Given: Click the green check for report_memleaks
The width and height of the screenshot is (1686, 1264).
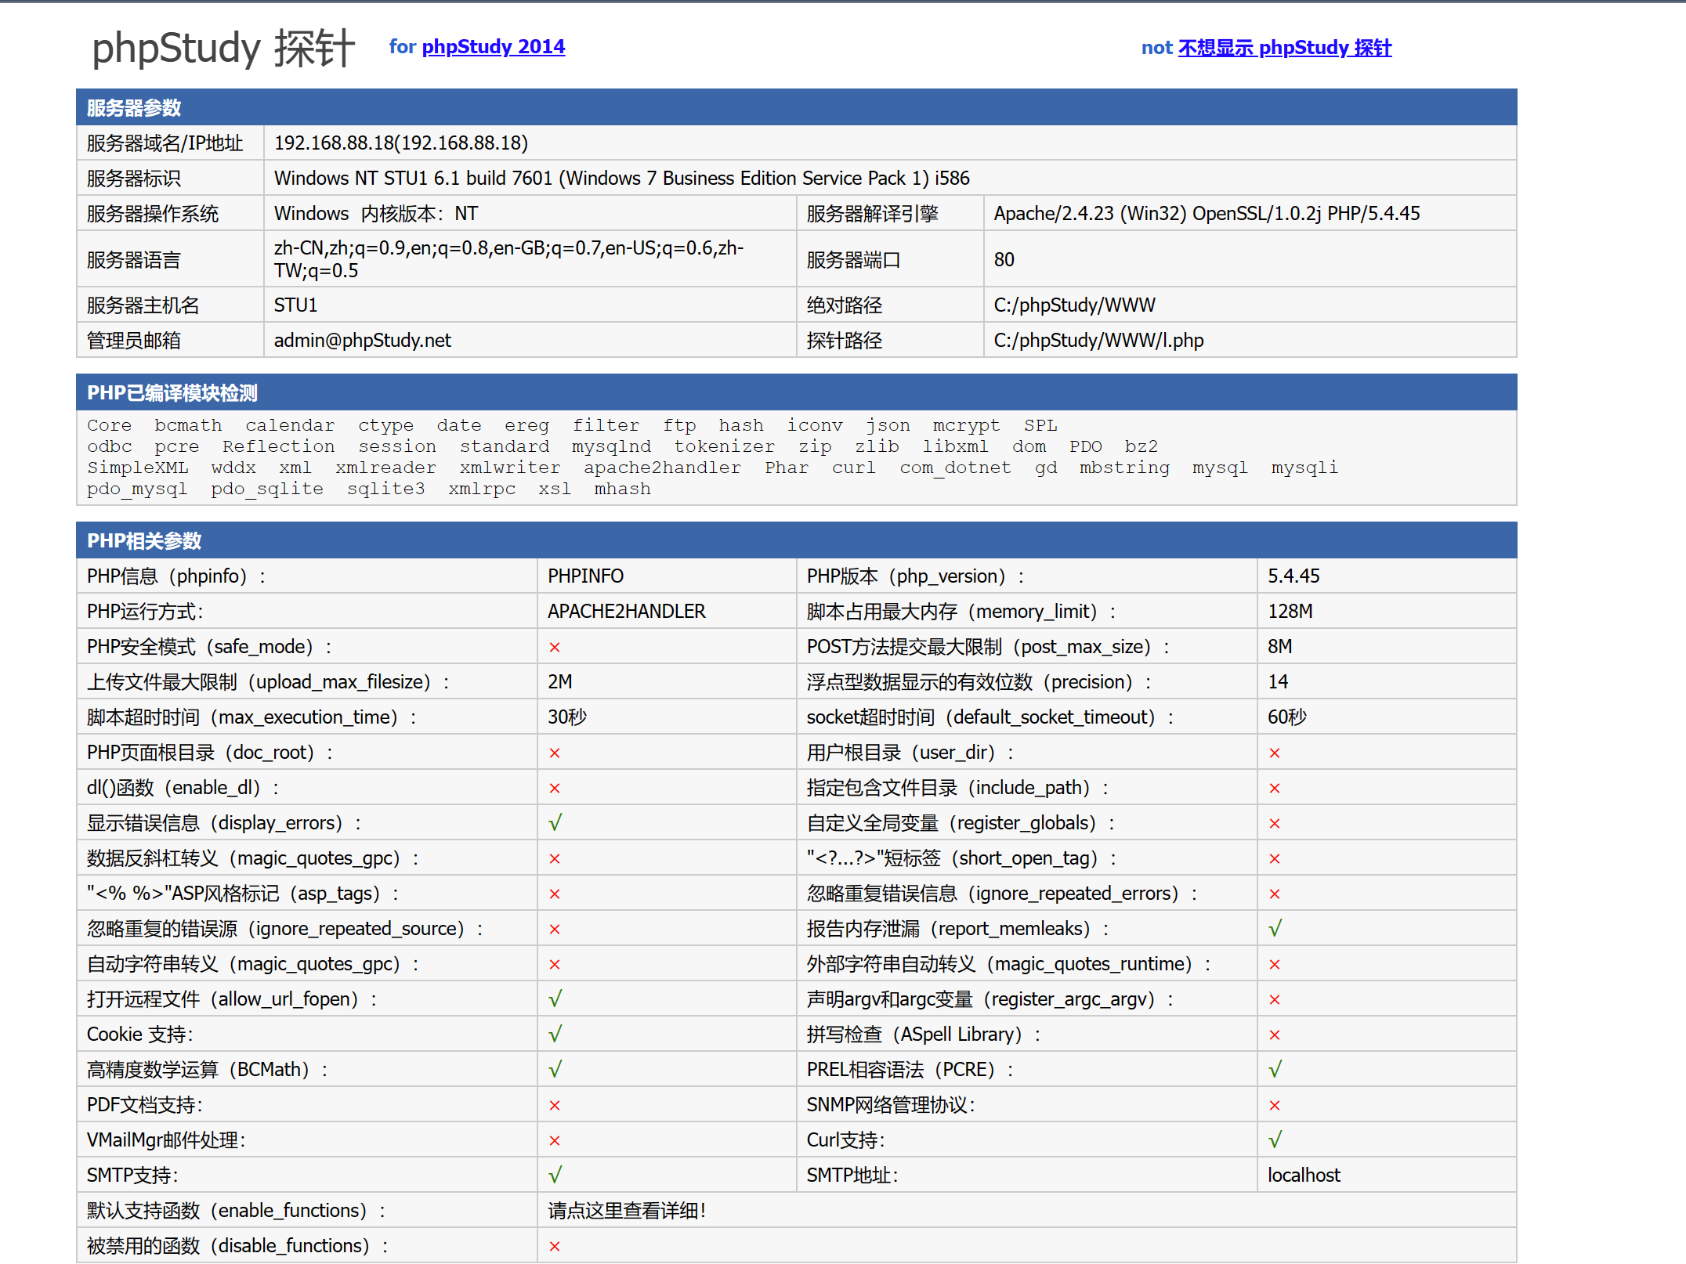Looking at the screenshot, I should (x=1275, y=929).
